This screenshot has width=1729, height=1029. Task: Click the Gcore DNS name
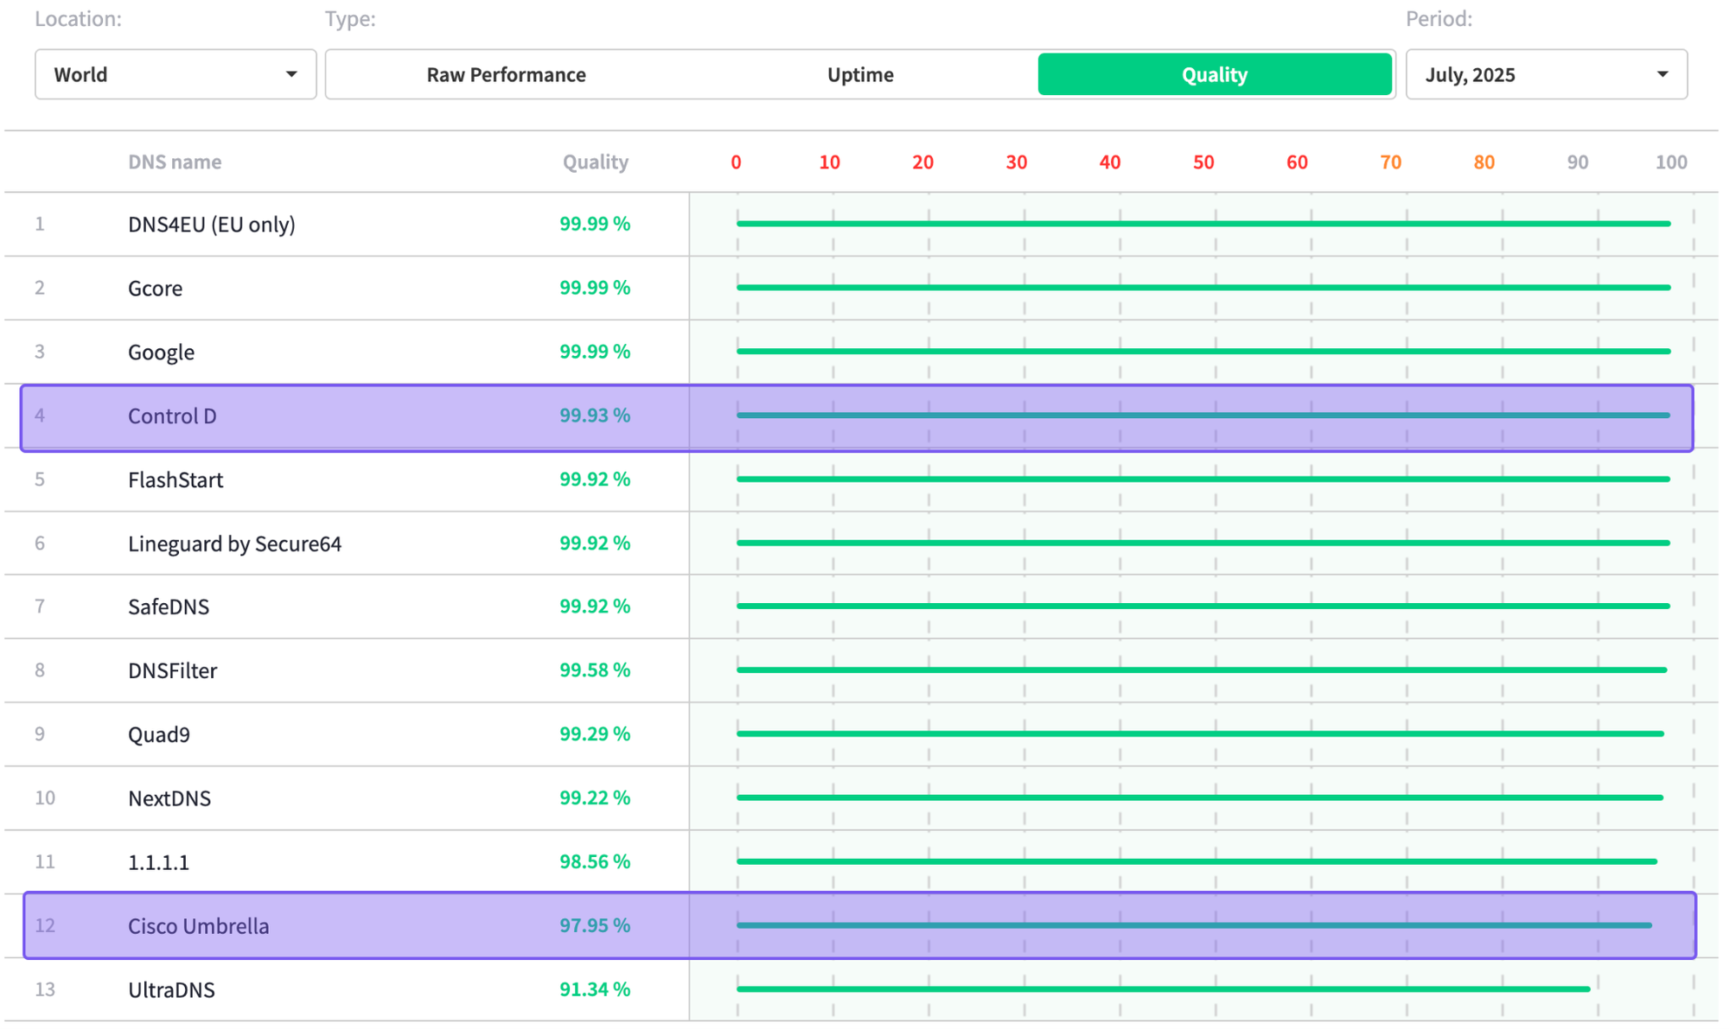pos(155,288)
